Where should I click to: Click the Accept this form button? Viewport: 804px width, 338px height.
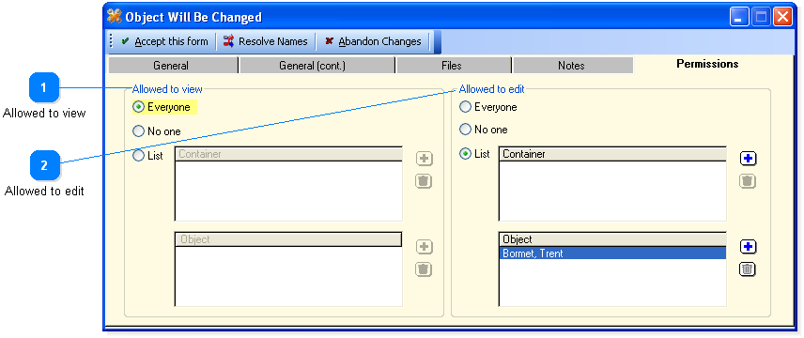(x=164, y=41)
